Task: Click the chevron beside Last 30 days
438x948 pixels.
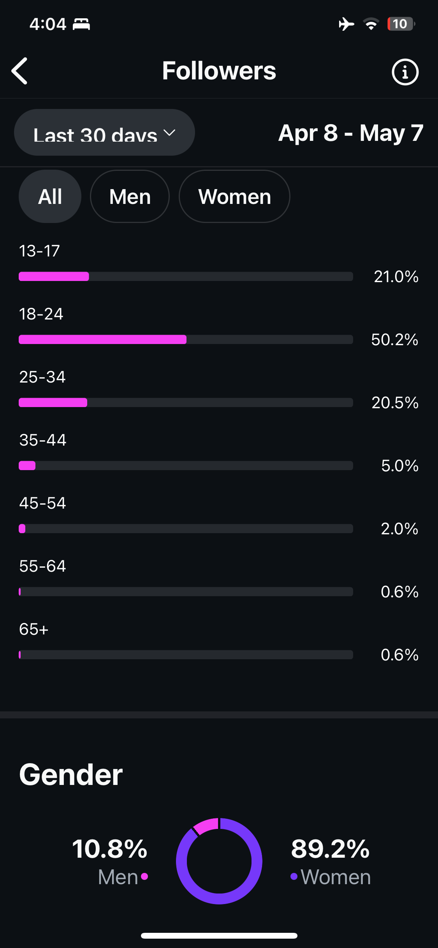Action: coord(169,133)
